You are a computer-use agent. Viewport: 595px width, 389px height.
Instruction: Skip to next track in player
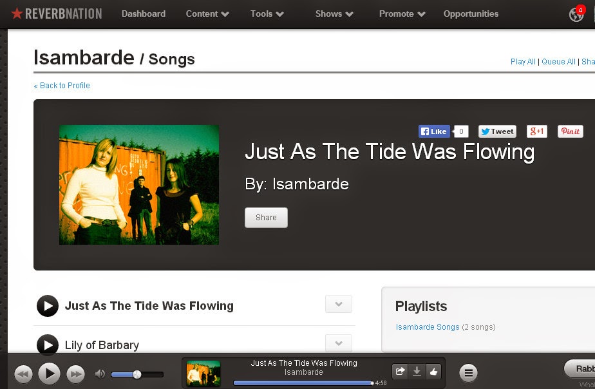coord(75,374)
